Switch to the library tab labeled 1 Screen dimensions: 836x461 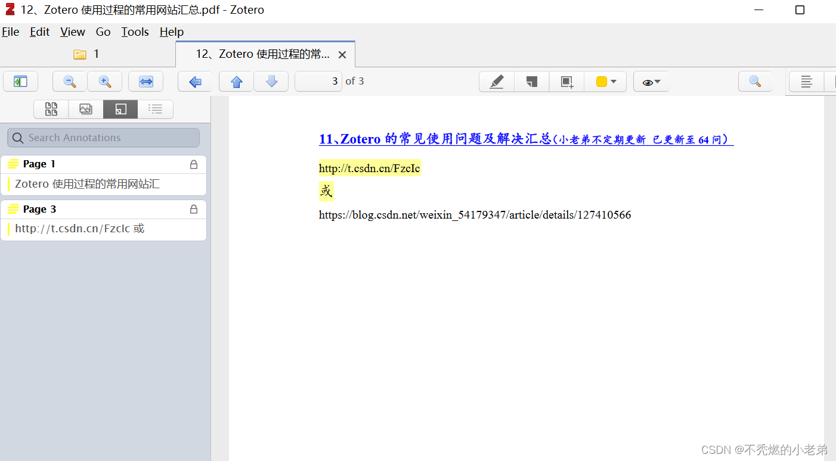coord(87,54)
